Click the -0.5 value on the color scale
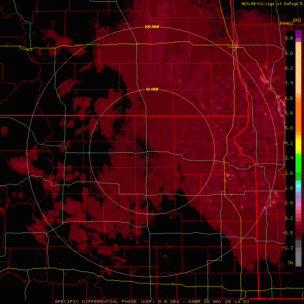The width and height of the screenshot is (304, 304). tap(287, 233)
